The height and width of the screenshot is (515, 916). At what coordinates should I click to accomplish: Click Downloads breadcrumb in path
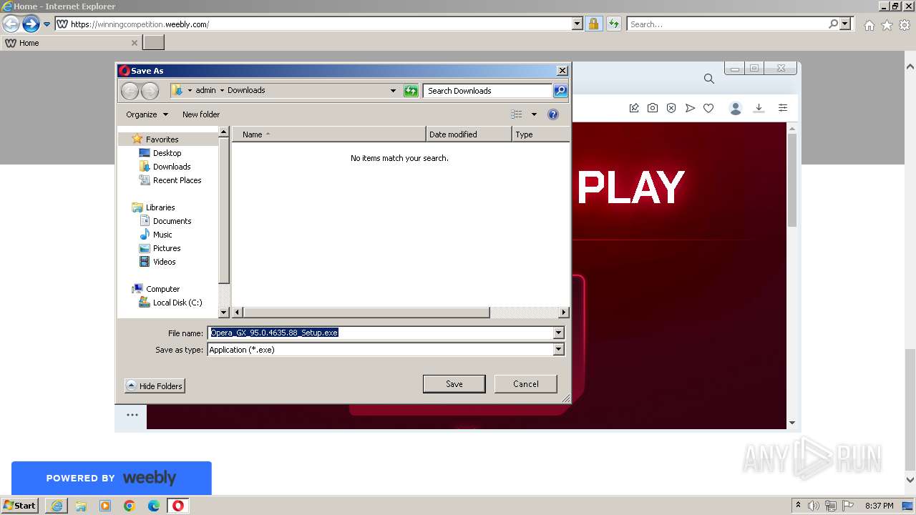coord(246,91)
